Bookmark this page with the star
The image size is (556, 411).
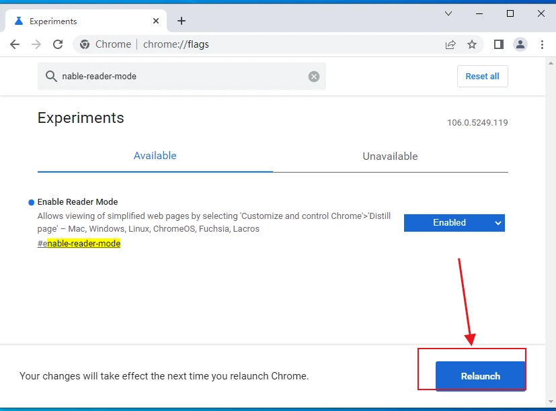pyautogui.click(x=471, y=44)
